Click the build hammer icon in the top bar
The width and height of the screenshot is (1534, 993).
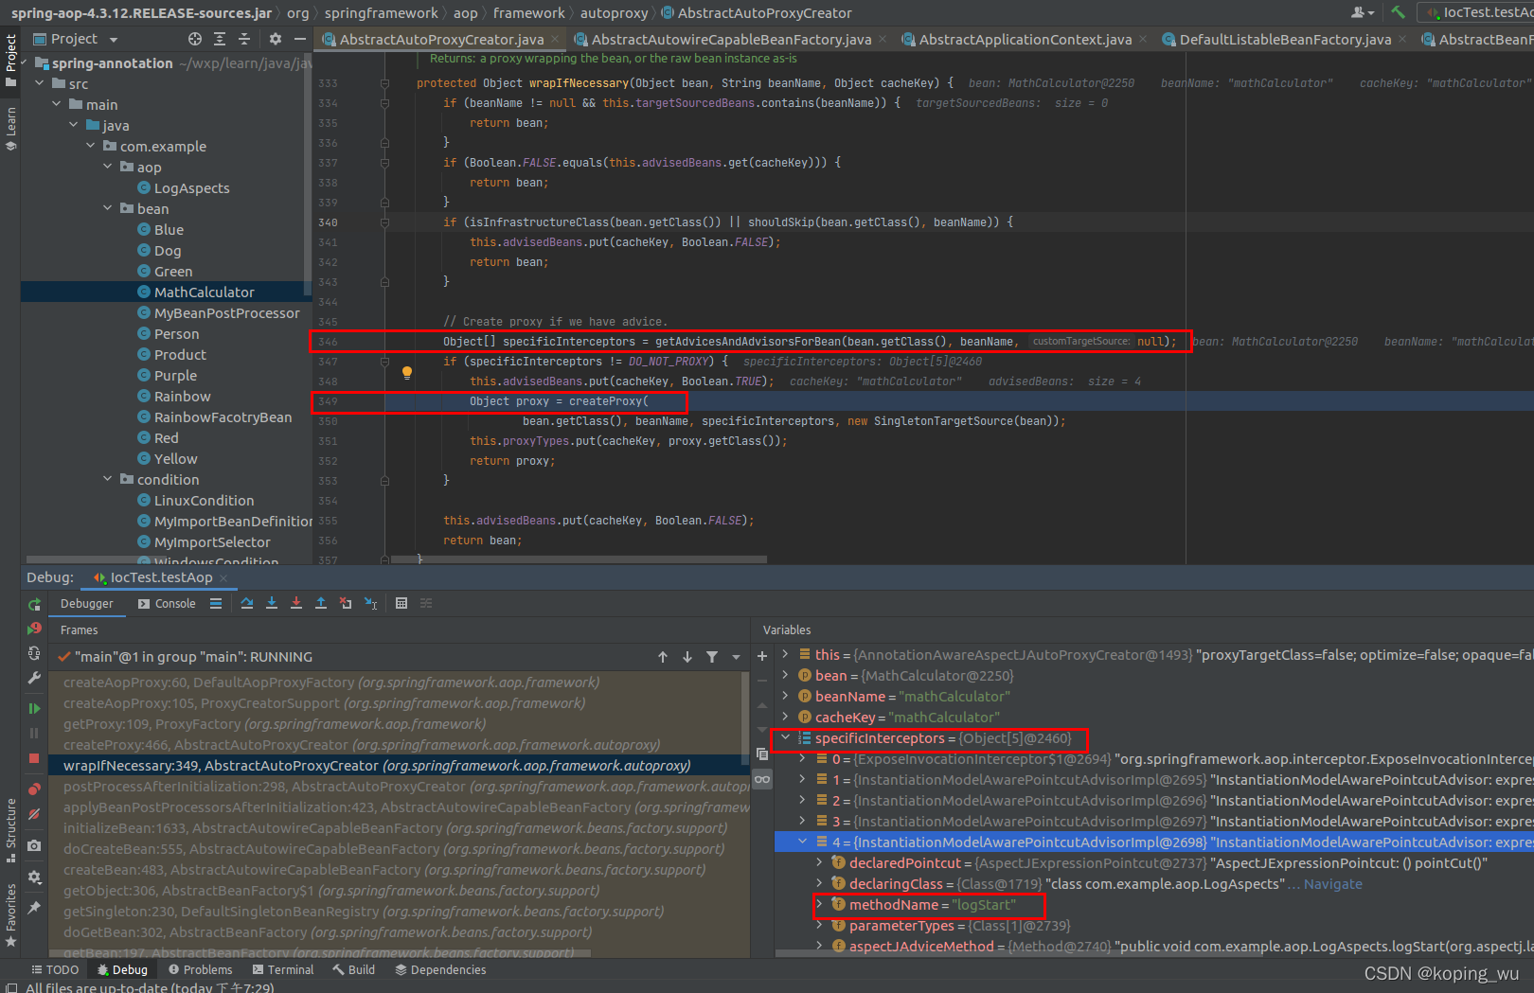coord(1398,12)
